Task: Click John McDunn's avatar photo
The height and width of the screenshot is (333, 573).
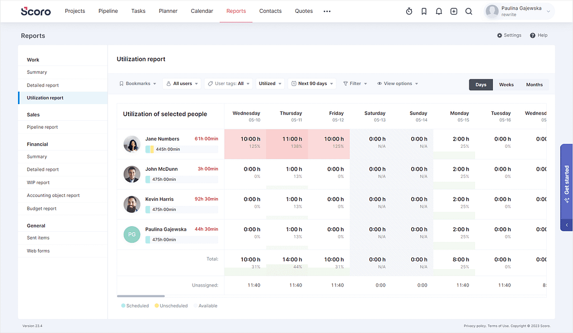Action: [132, 174]
